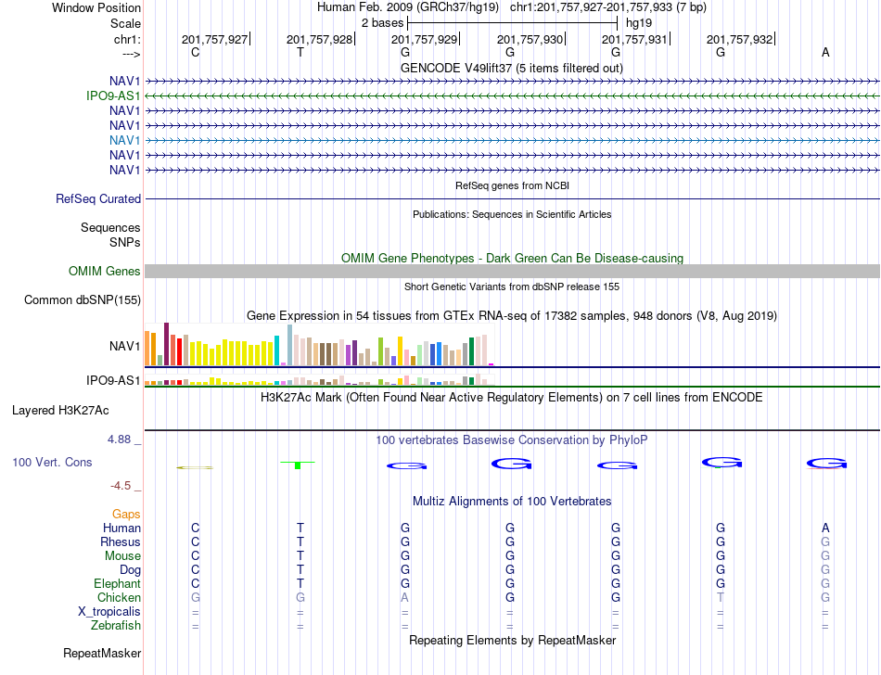Viewport: 881px width, 675px height.
Task: Open the OMIM Gene Phenotypes track title
Action: (x=512, y=259)
